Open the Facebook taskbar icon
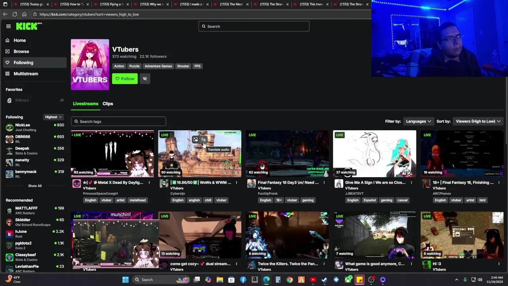The image size is (508, 286). (x=243, y=280)
